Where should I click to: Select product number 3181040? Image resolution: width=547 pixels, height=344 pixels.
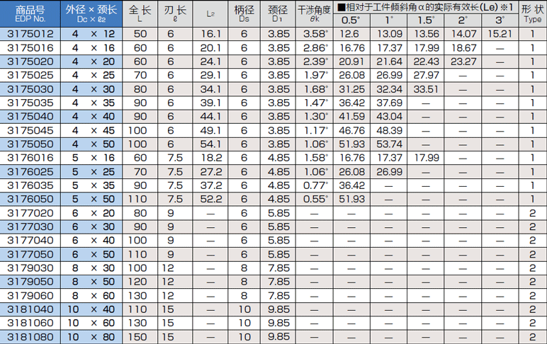[30, 309]
